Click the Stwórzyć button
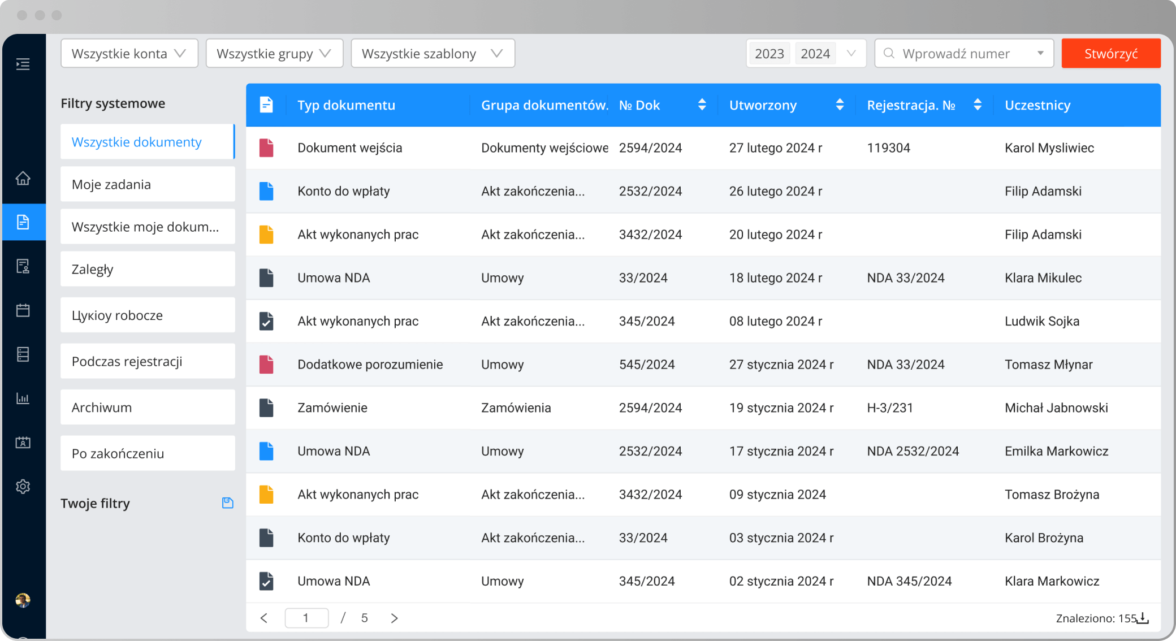This screenshot has height=641, width=1176. (1111, 53)
